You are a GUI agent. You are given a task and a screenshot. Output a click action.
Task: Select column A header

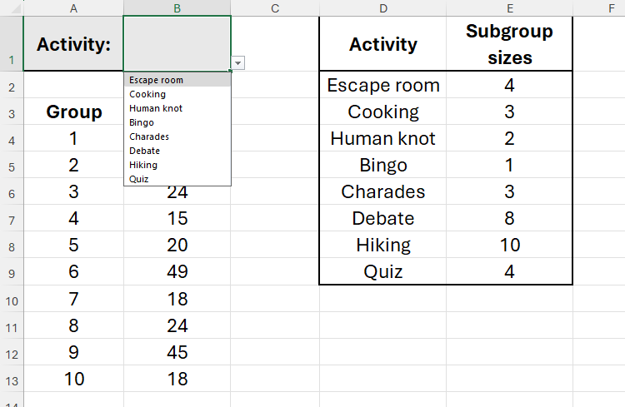click(73, 7)
